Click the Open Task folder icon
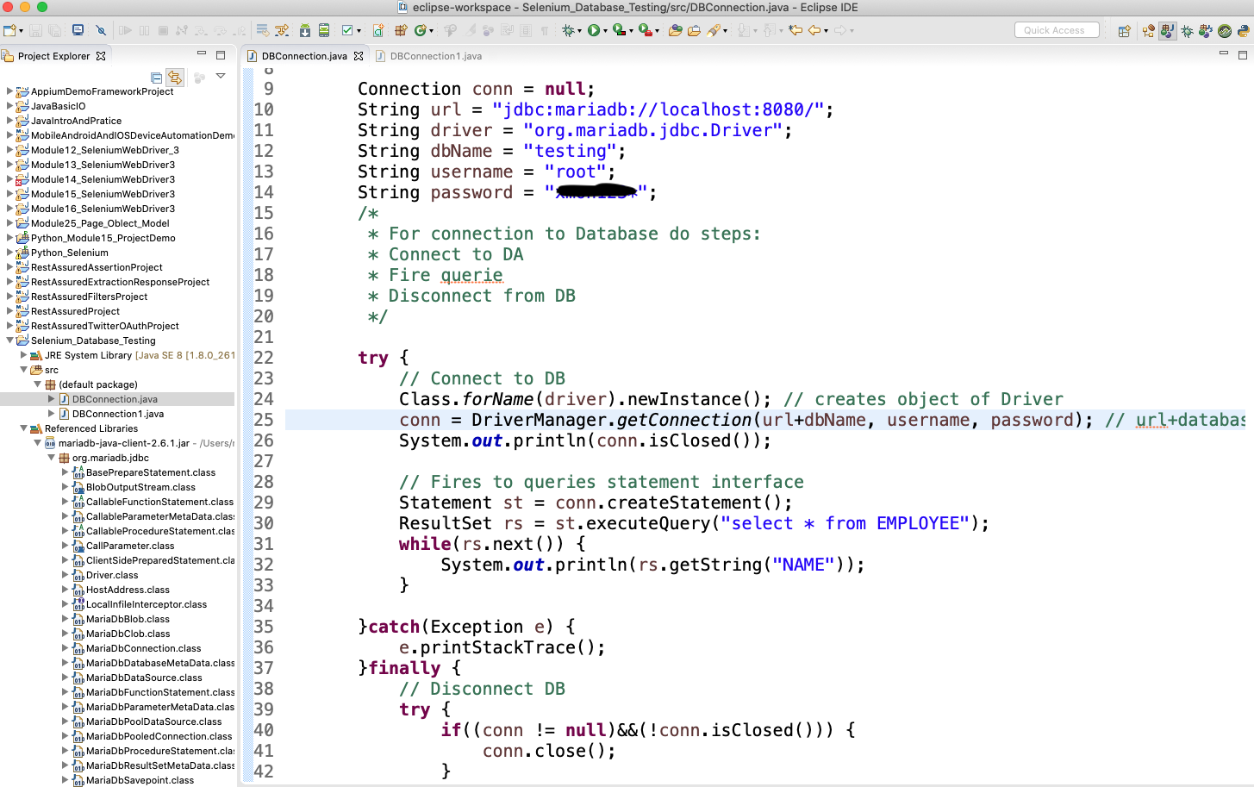 click(x=694, y=30)
